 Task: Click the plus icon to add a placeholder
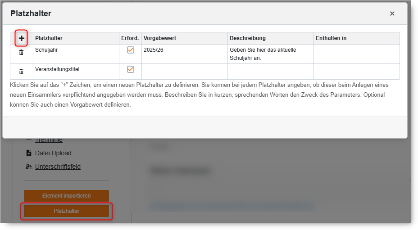point(21,39)
